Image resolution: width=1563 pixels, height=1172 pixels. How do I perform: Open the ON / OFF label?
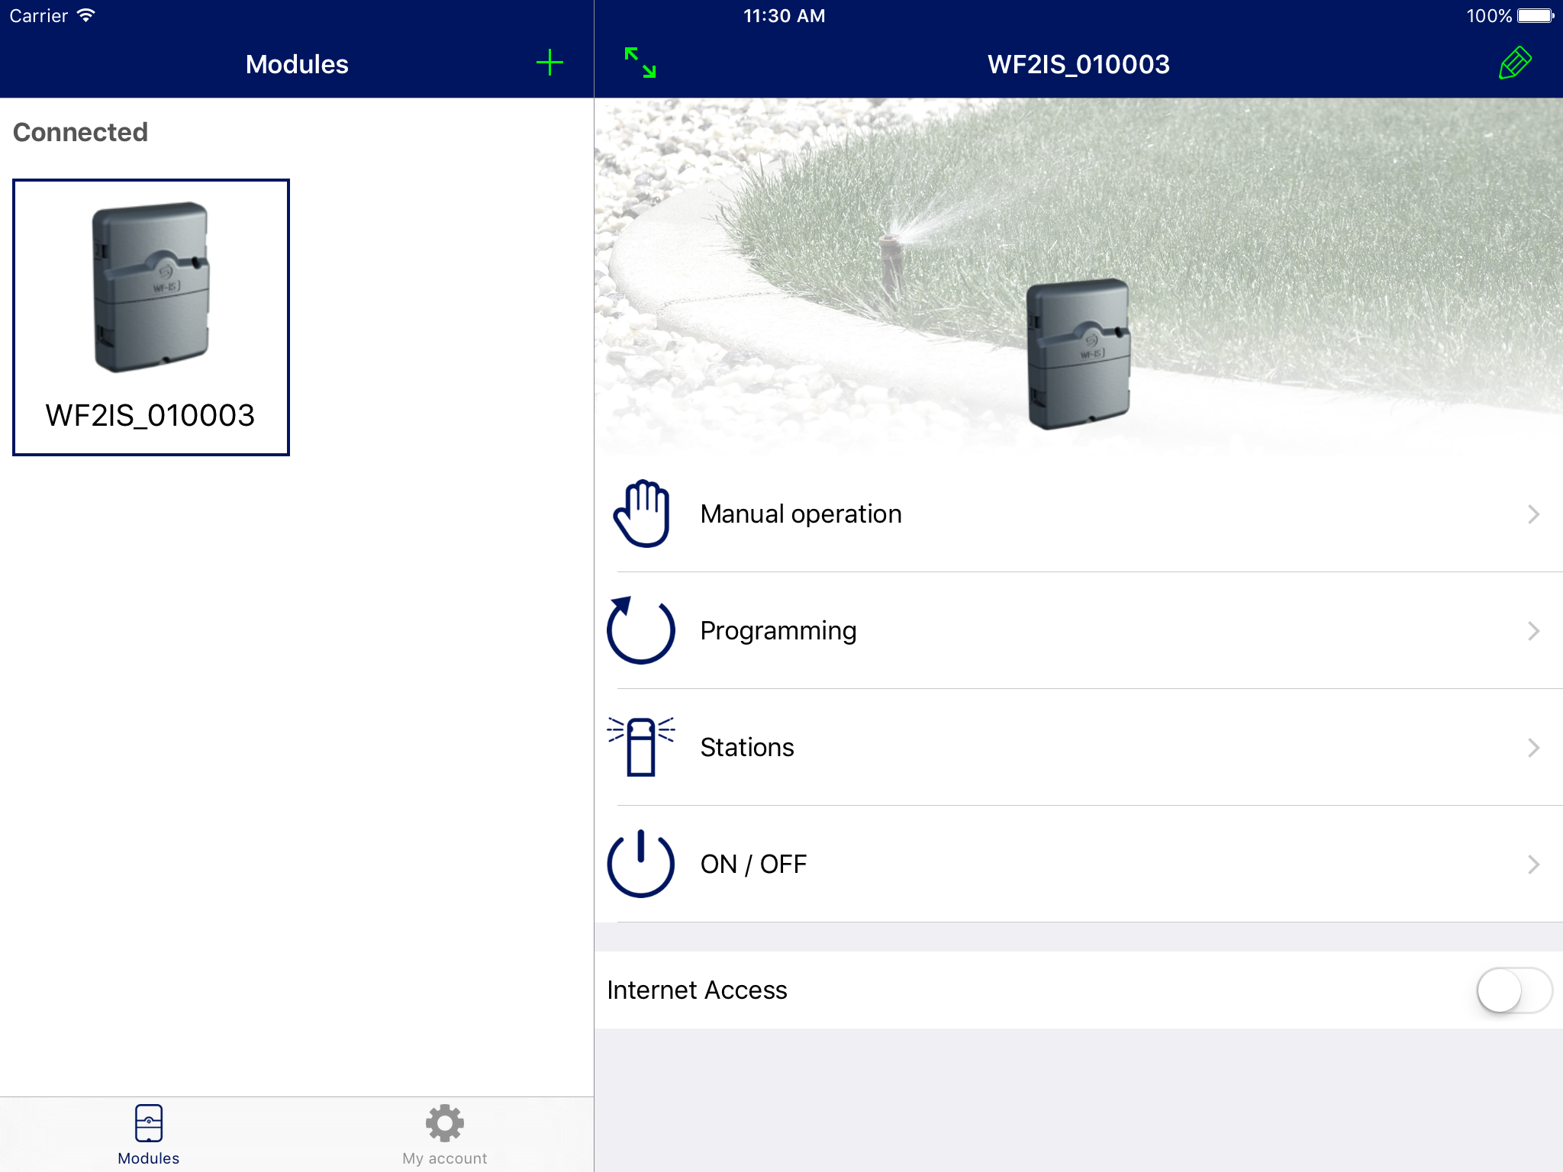point(753,865)
